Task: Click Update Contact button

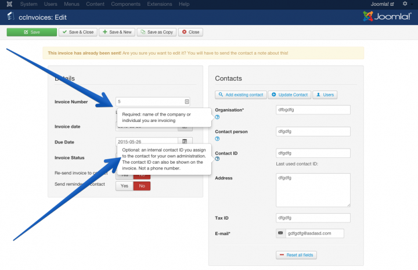Action: click(x=290, y=95)
